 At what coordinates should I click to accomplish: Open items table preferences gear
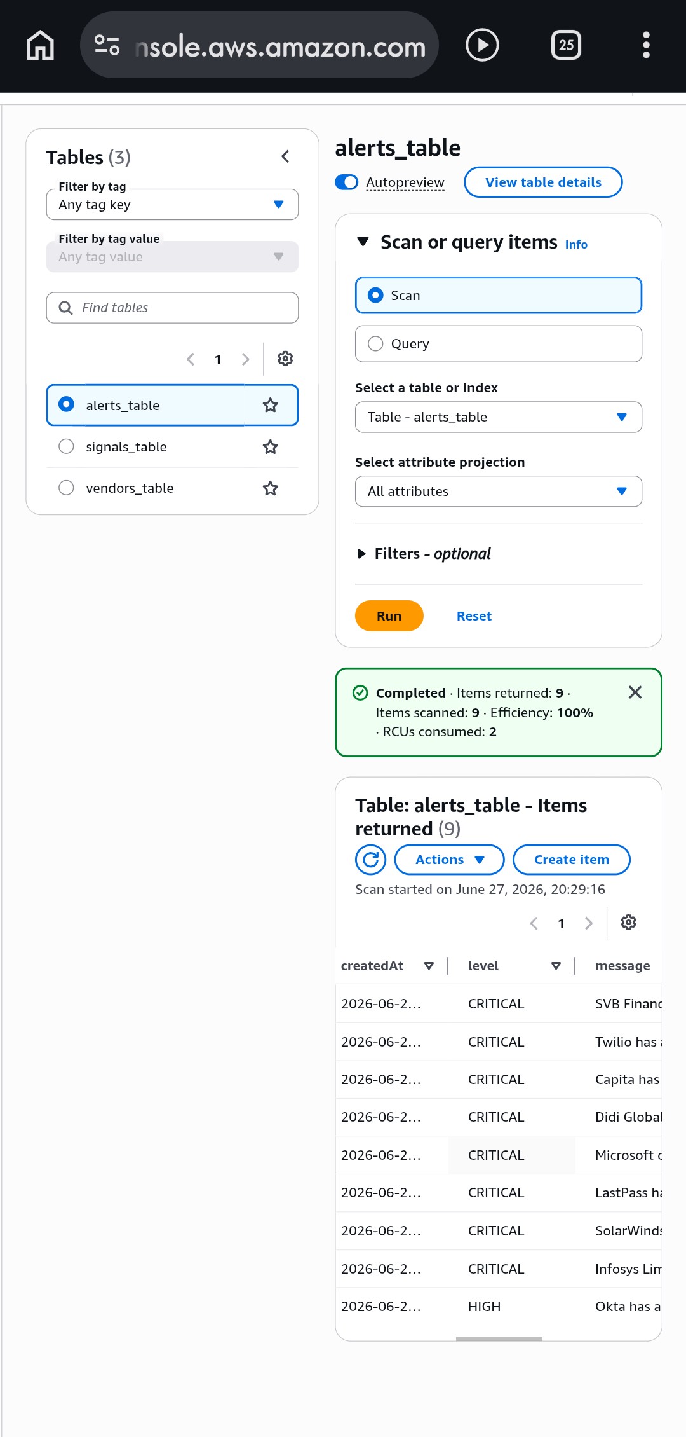point(629,923)
